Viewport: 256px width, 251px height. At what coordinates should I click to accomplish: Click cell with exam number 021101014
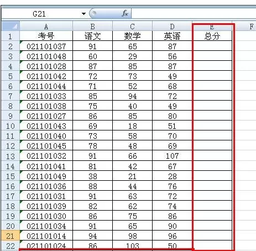(46, 236)
